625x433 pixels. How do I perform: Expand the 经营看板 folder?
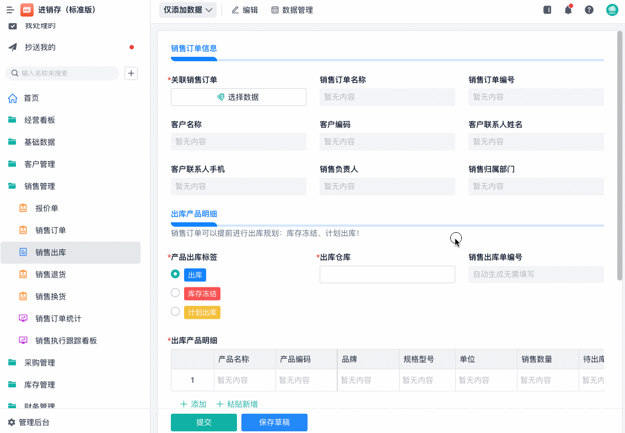click(x=71, y=120)
